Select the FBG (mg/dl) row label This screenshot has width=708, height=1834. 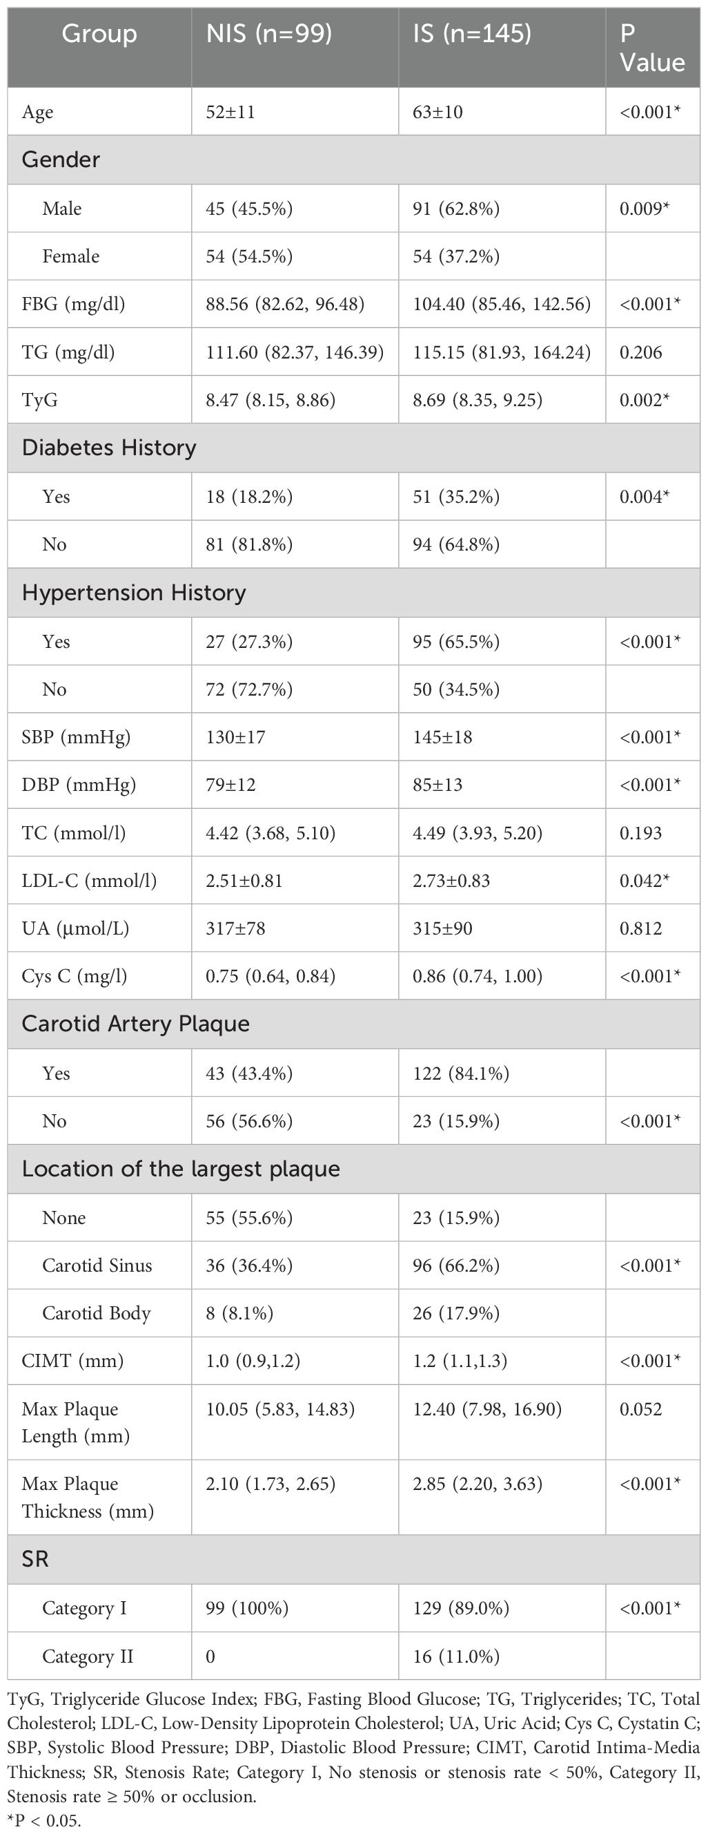click(x=73, y=304)
